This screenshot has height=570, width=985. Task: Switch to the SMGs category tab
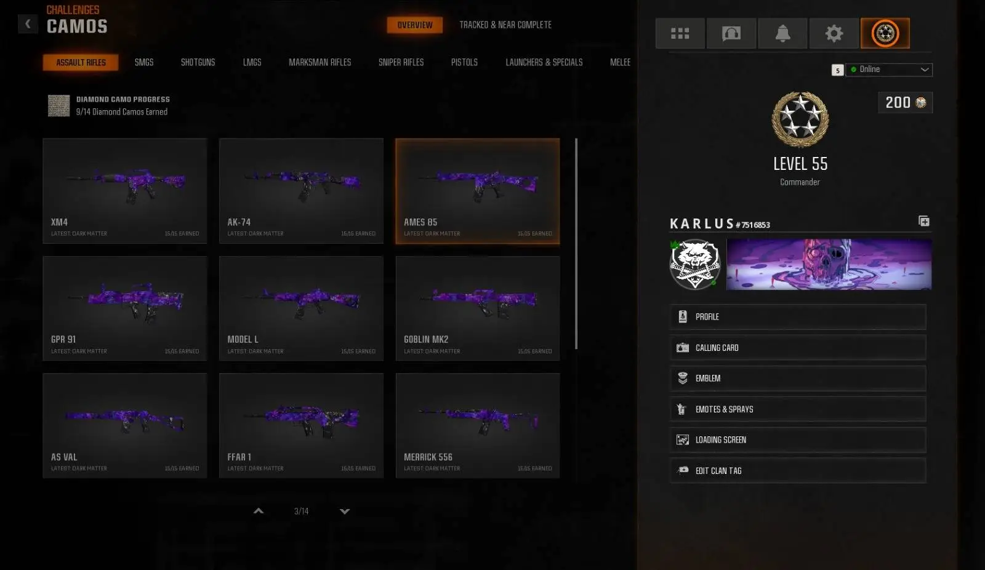(x=144, y=62)
